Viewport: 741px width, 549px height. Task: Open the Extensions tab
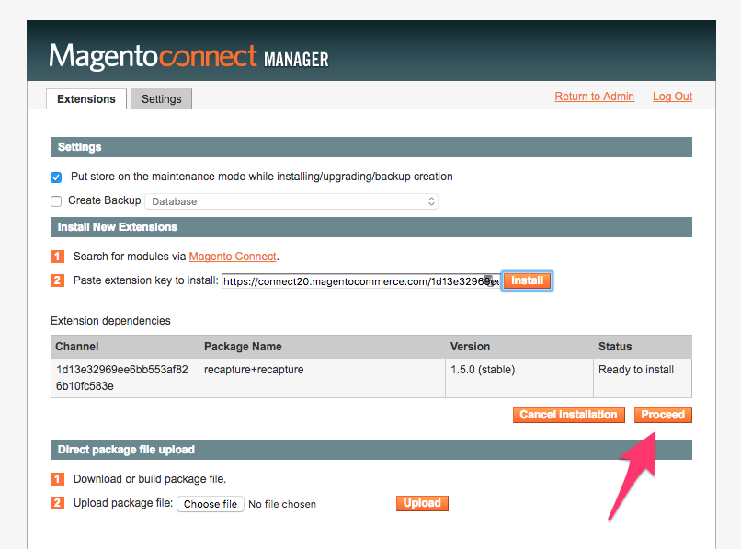[86, 98]
